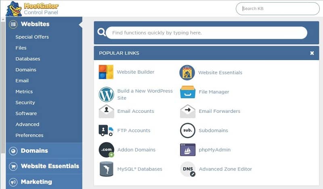Select Email in the sidebar menu
This screenshot has height=189, width=323.
click(22, 81)
